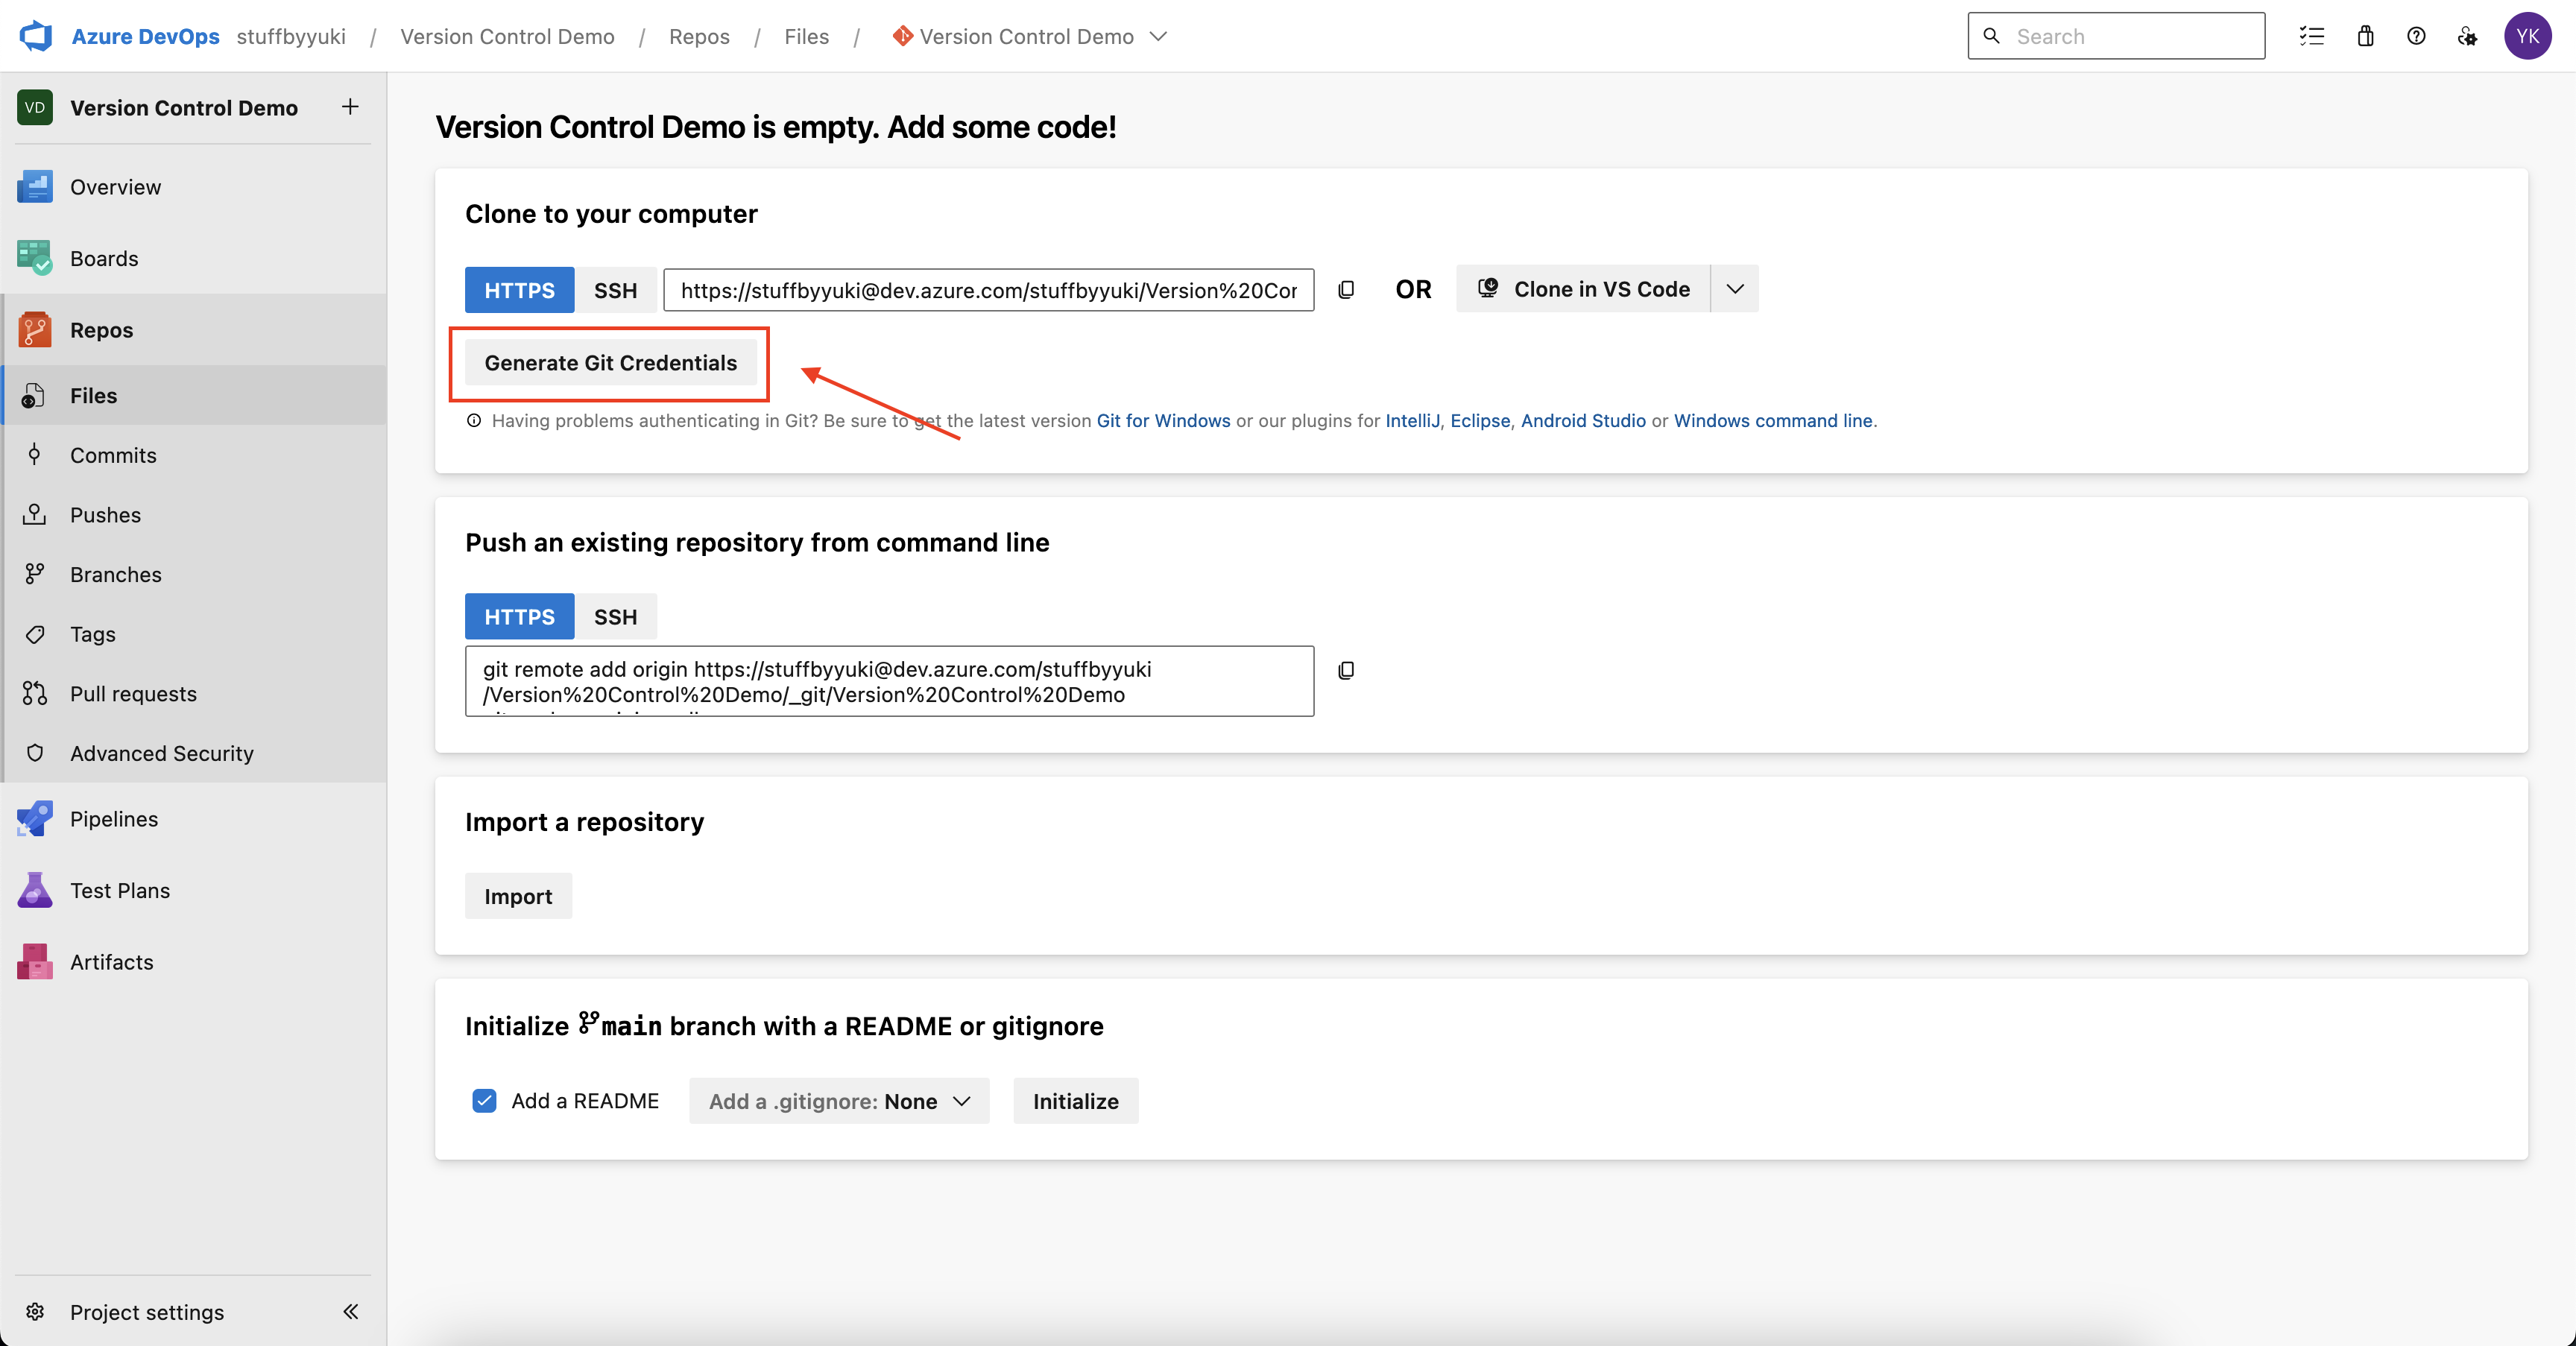Click the plus icon next to project name
The height and width of the screenshot is (1346, 2576).
[350, 107]
